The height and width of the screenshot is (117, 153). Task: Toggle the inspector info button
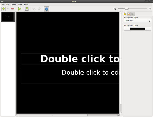pos(47,9)
